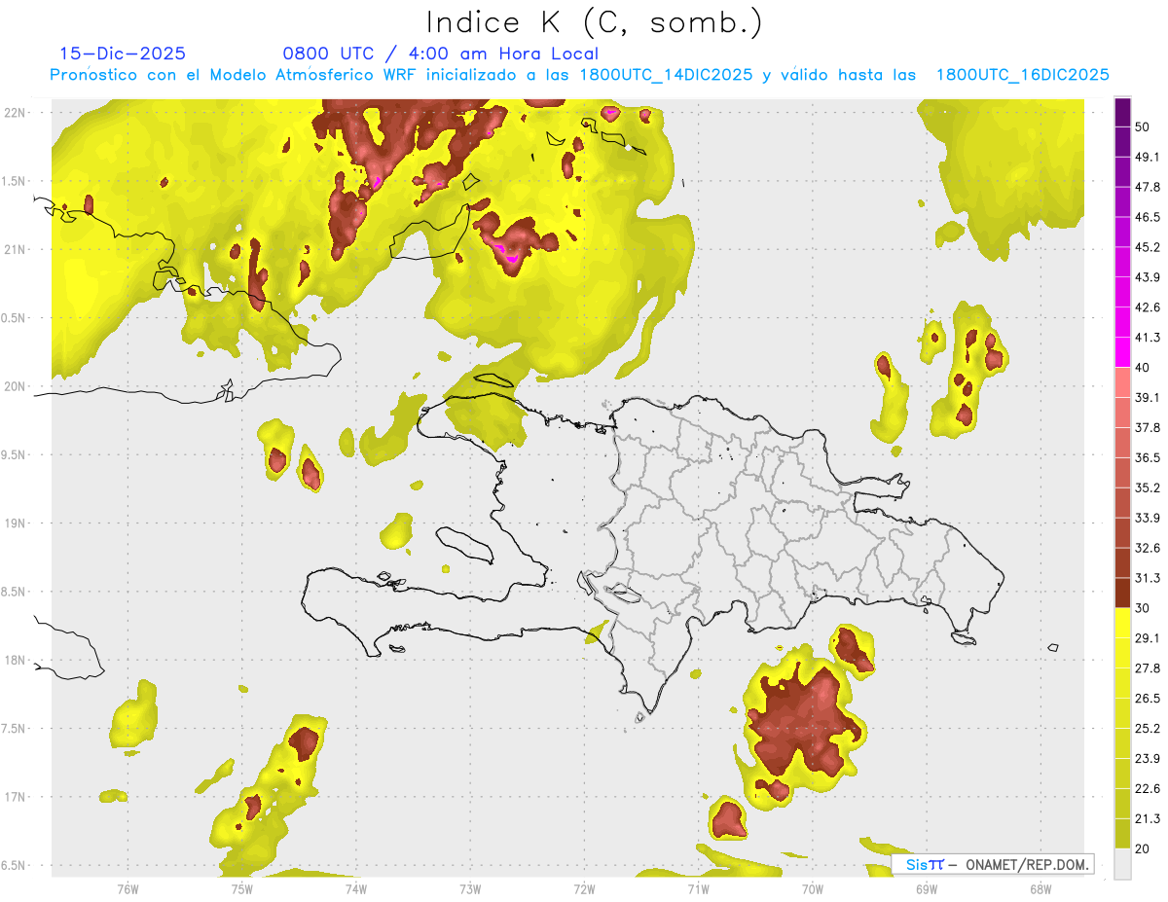Click the latitude axis label '9.5N'
Screen dimensions: 1168x902
click(x=15, y=455)
